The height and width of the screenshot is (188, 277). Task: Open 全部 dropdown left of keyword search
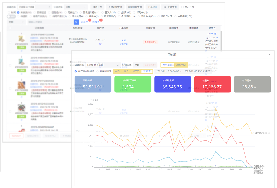(16, 22)
